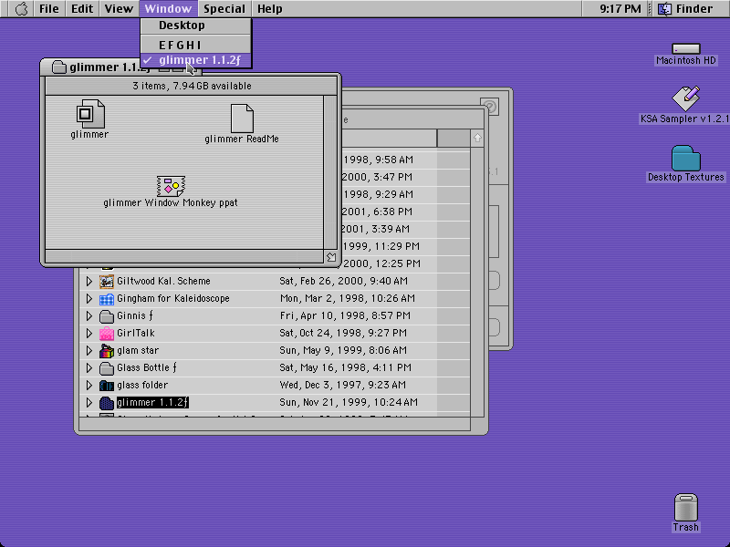Open the Special menu

[224, 9]
